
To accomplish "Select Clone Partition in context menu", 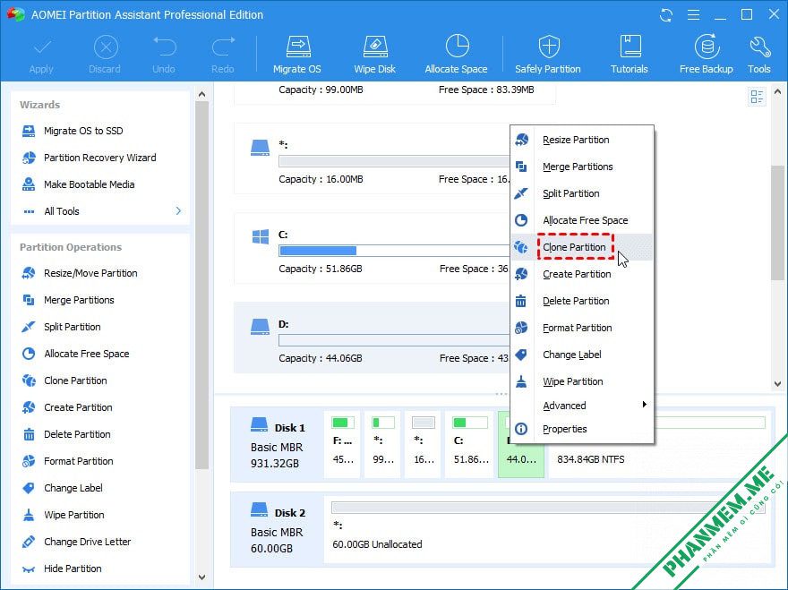I will click(582, 247).
